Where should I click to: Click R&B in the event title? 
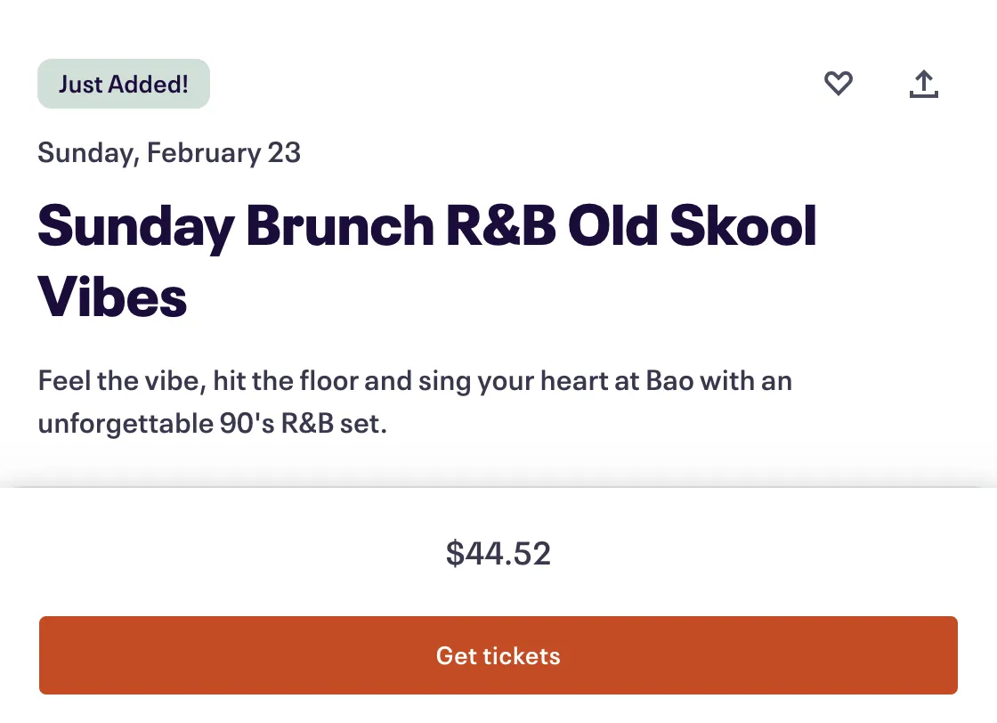(x=500, y=226)
